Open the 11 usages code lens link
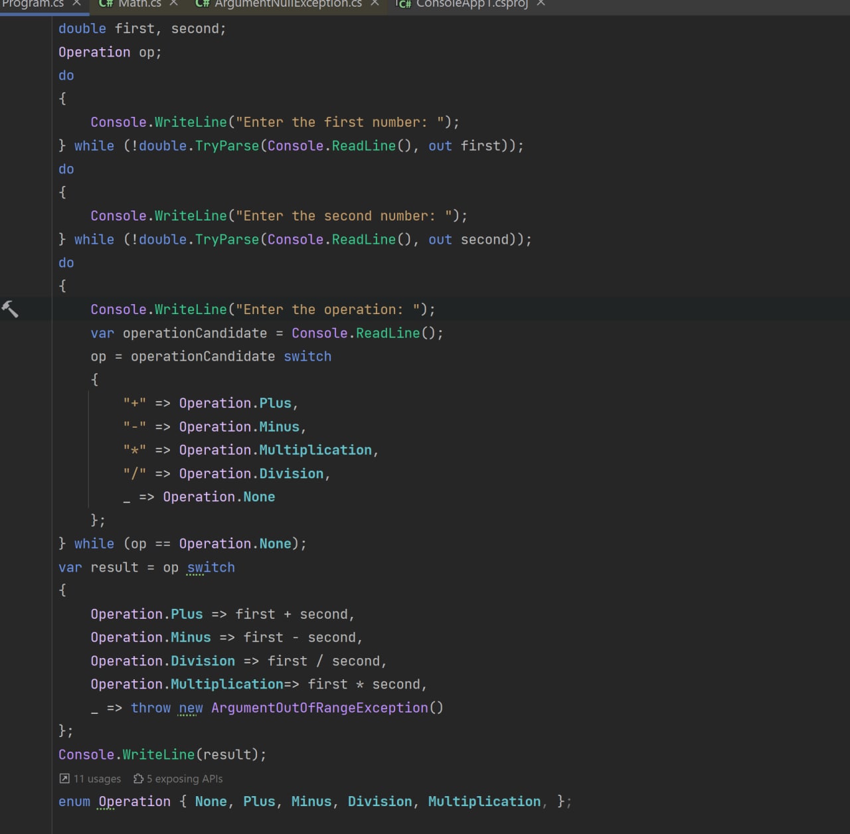 tap(97, 778)
